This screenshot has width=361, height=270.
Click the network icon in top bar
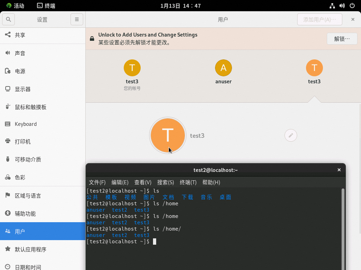click(332, 6)
